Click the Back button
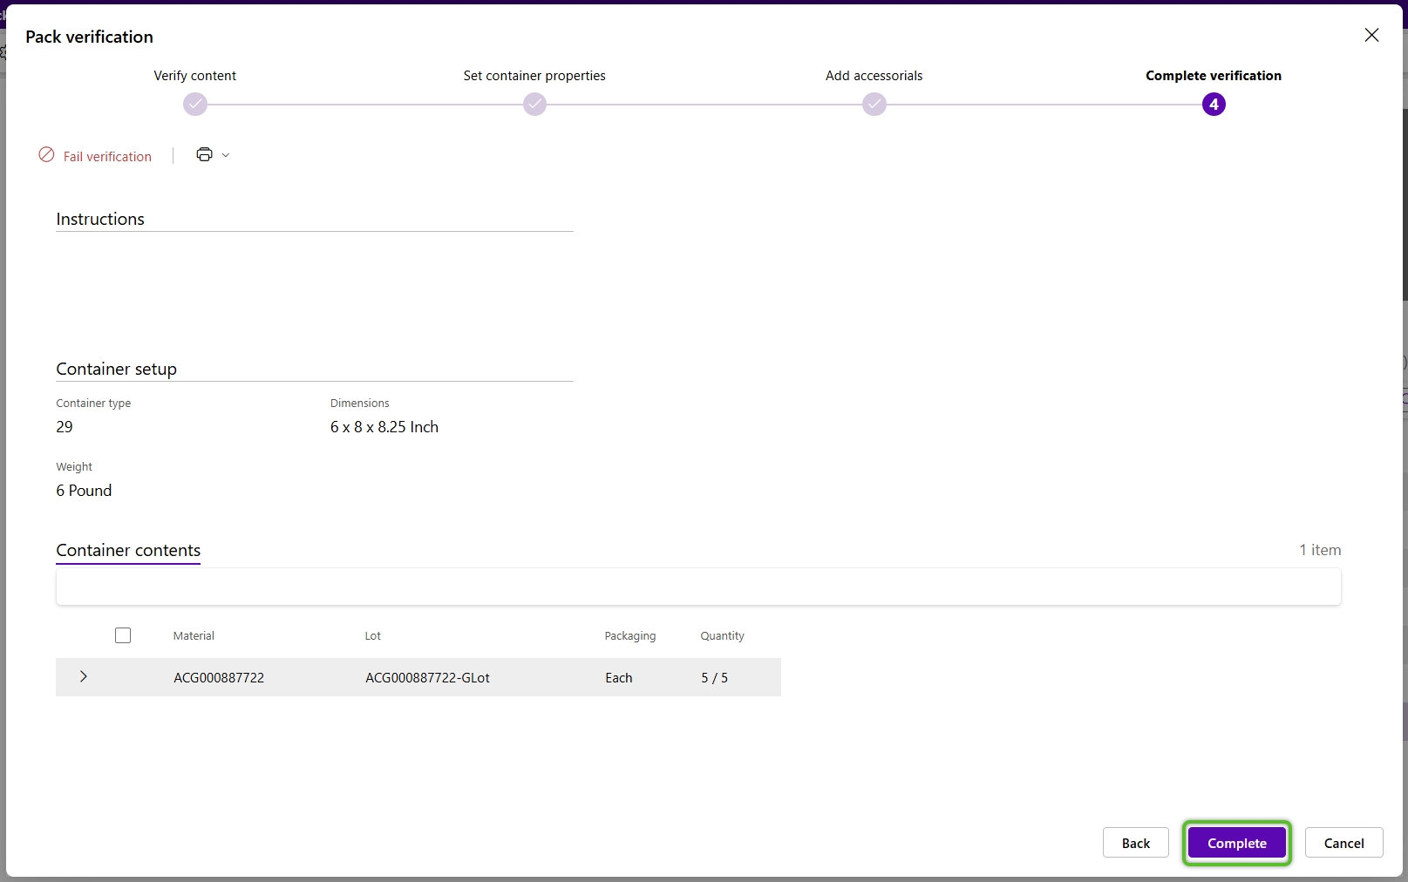This screenshot has height=882, width=1408. coord(1135,843)
